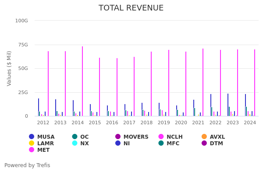Screen dimensions: 263x175
Task: Click the orange AVXL legend dot
Action: pos(204,137)
